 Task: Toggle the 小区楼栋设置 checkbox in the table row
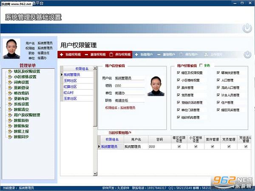tap(195, 146)
